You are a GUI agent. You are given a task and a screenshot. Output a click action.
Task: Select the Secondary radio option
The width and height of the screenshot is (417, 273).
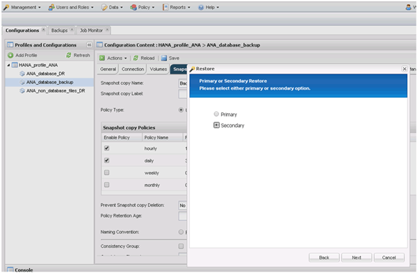coord(216,125)
